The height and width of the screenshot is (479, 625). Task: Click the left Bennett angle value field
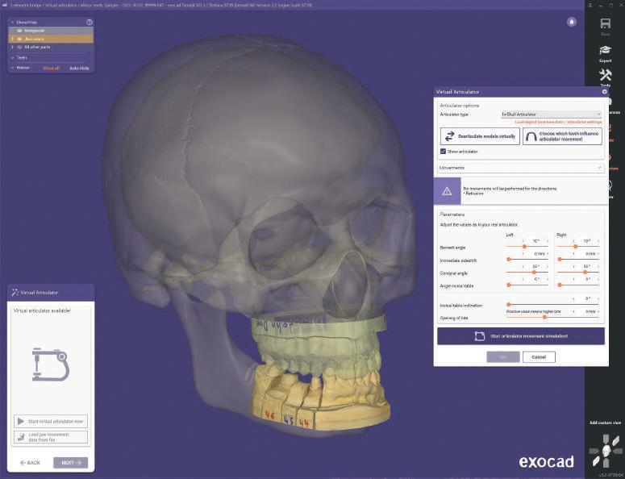coord(535,241)
